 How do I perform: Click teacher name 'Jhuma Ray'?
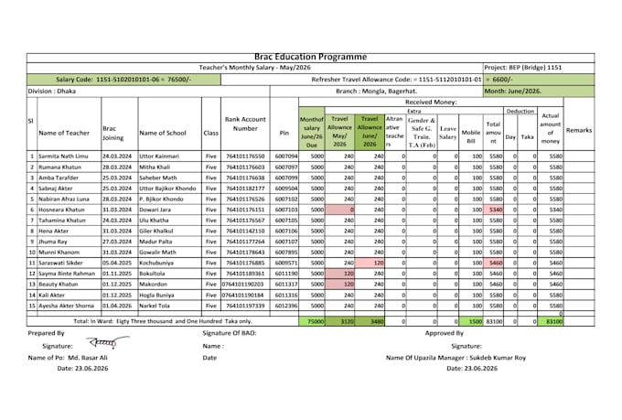(x=53, y=242)
